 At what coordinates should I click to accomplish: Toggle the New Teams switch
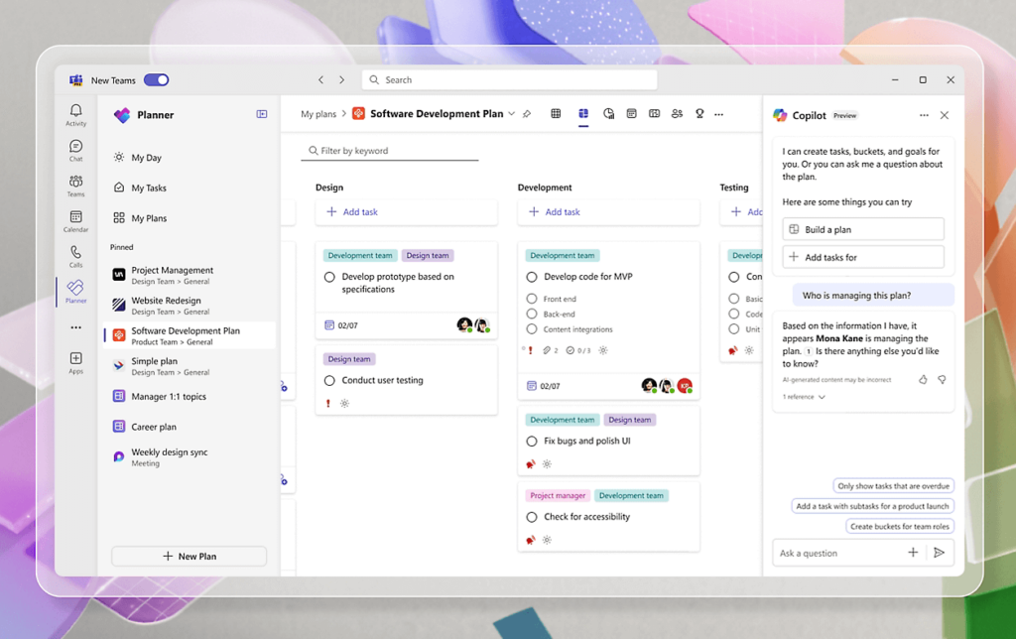(156, 79)
